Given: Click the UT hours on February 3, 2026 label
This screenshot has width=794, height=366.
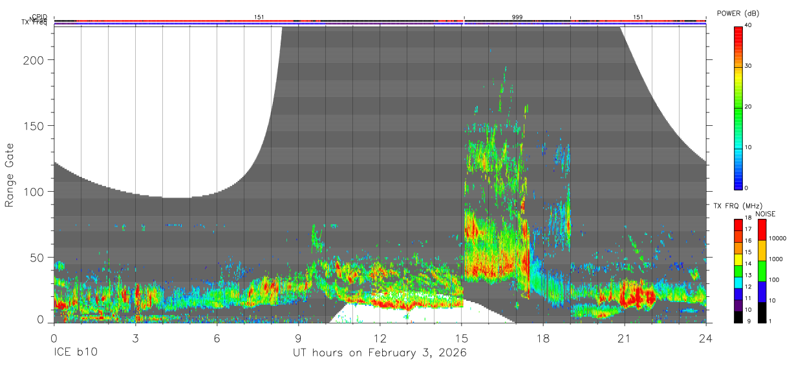Looking at the screenshot, I should (380, 353).
